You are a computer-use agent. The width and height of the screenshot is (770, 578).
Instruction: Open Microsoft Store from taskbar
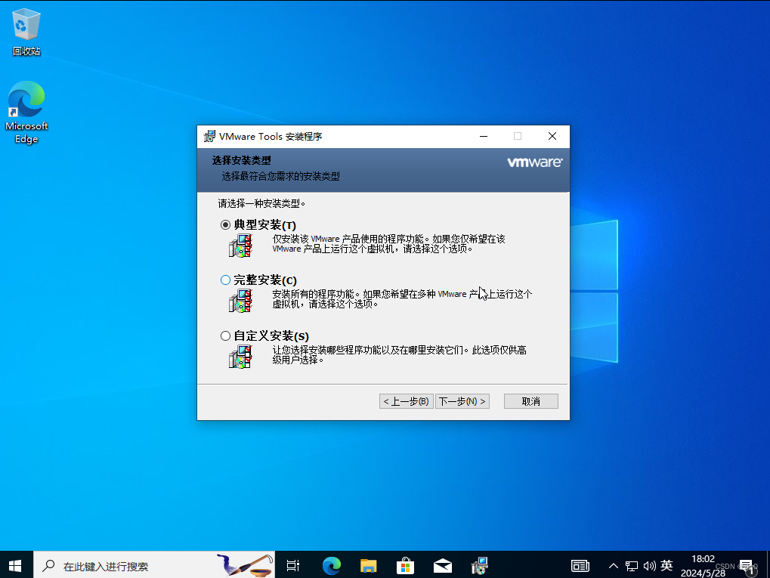pyautogui.click(x=405, y=566)
